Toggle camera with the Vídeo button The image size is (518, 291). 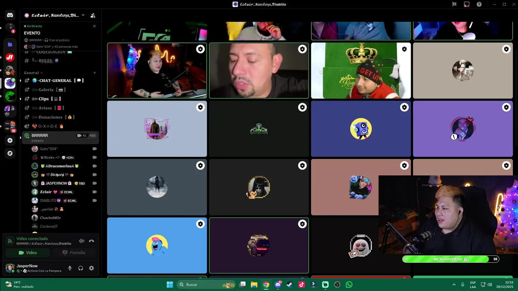[28, 253]
